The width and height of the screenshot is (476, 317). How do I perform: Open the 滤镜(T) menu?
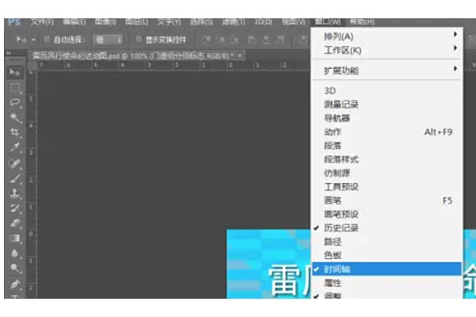pyautogui.click(x=233, y=22)
